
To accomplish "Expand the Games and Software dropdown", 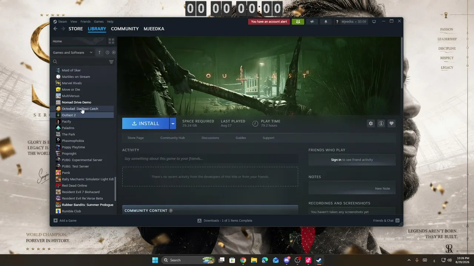I will (x=91, y=52).
